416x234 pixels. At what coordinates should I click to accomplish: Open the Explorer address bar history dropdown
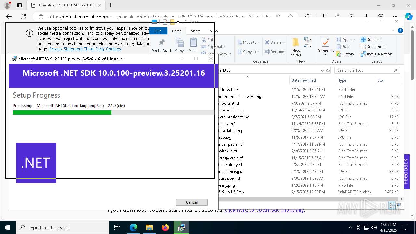322,70
